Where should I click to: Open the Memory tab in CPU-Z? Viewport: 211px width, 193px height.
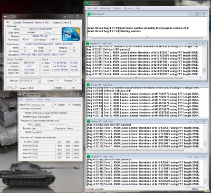(39, 23)
